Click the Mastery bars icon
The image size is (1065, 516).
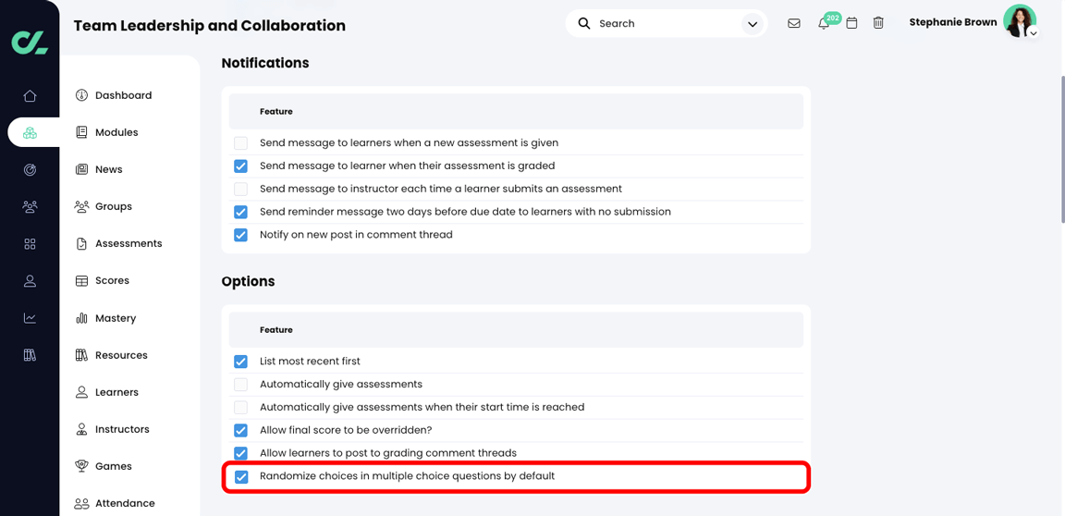click(81, 318)
